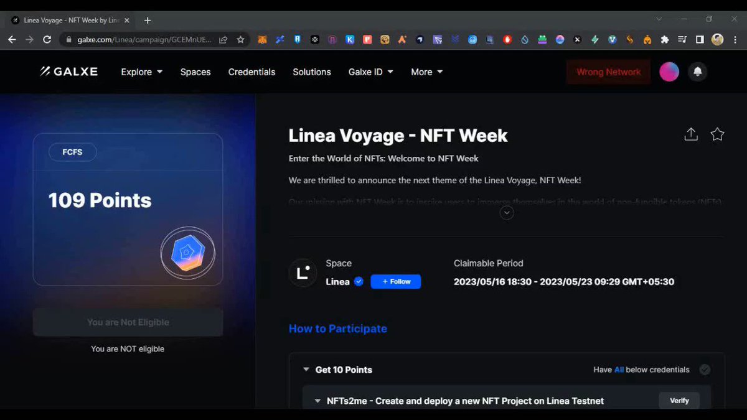Go to Credentials
The image size is (747, 420).
point(251,72)
